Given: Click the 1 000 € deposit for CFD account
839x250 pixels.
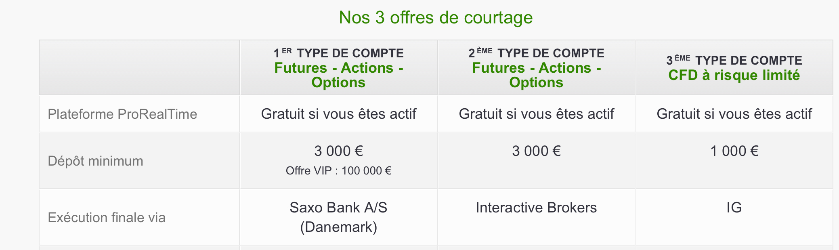Looking at the screenshot, I should (x=734, y=151).
